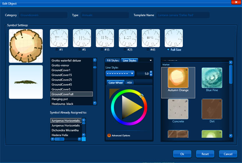
Task: Select Hedera Helix in assigned list
Action: click(66, 135)
